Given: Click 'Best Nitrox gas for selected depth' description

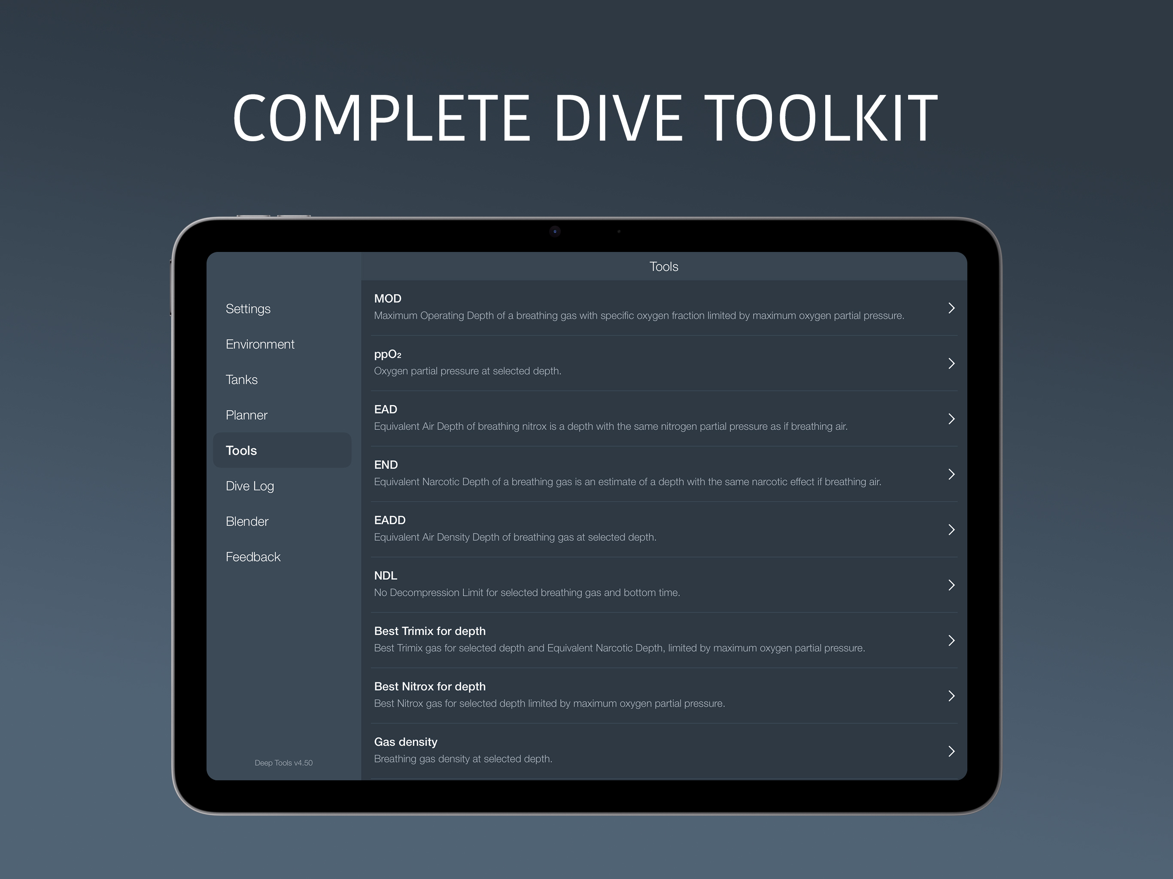Looking at the screenshot, I should 550,703.
